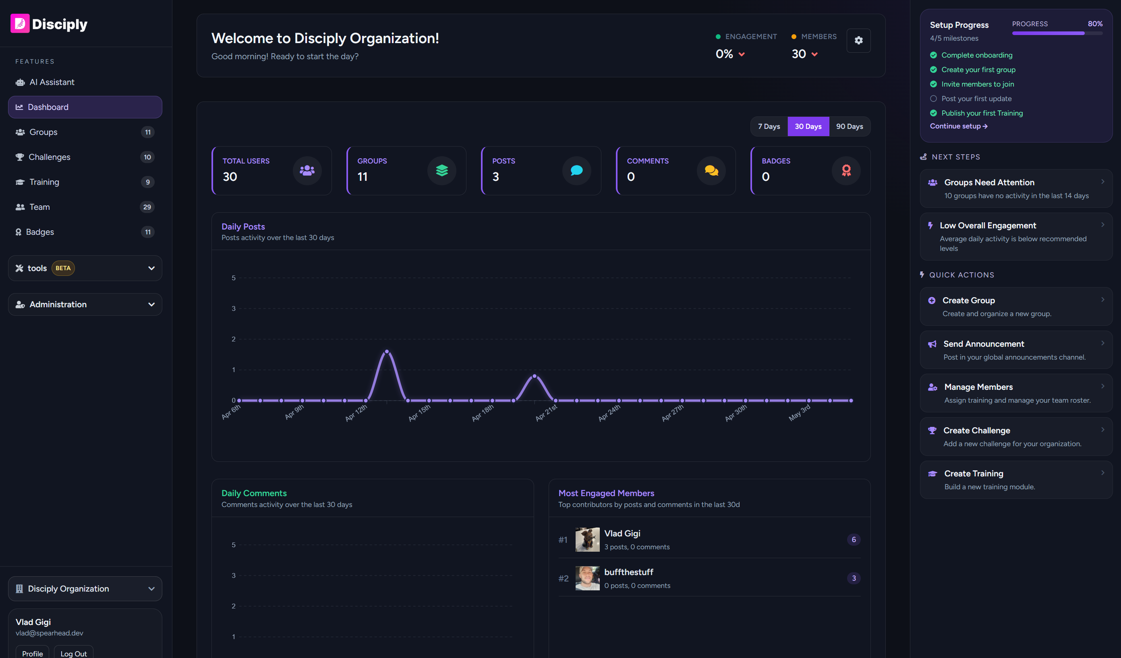Click the Dashboard chart icon
Screen dimensions: 1121x658
[x=19, y=107]
